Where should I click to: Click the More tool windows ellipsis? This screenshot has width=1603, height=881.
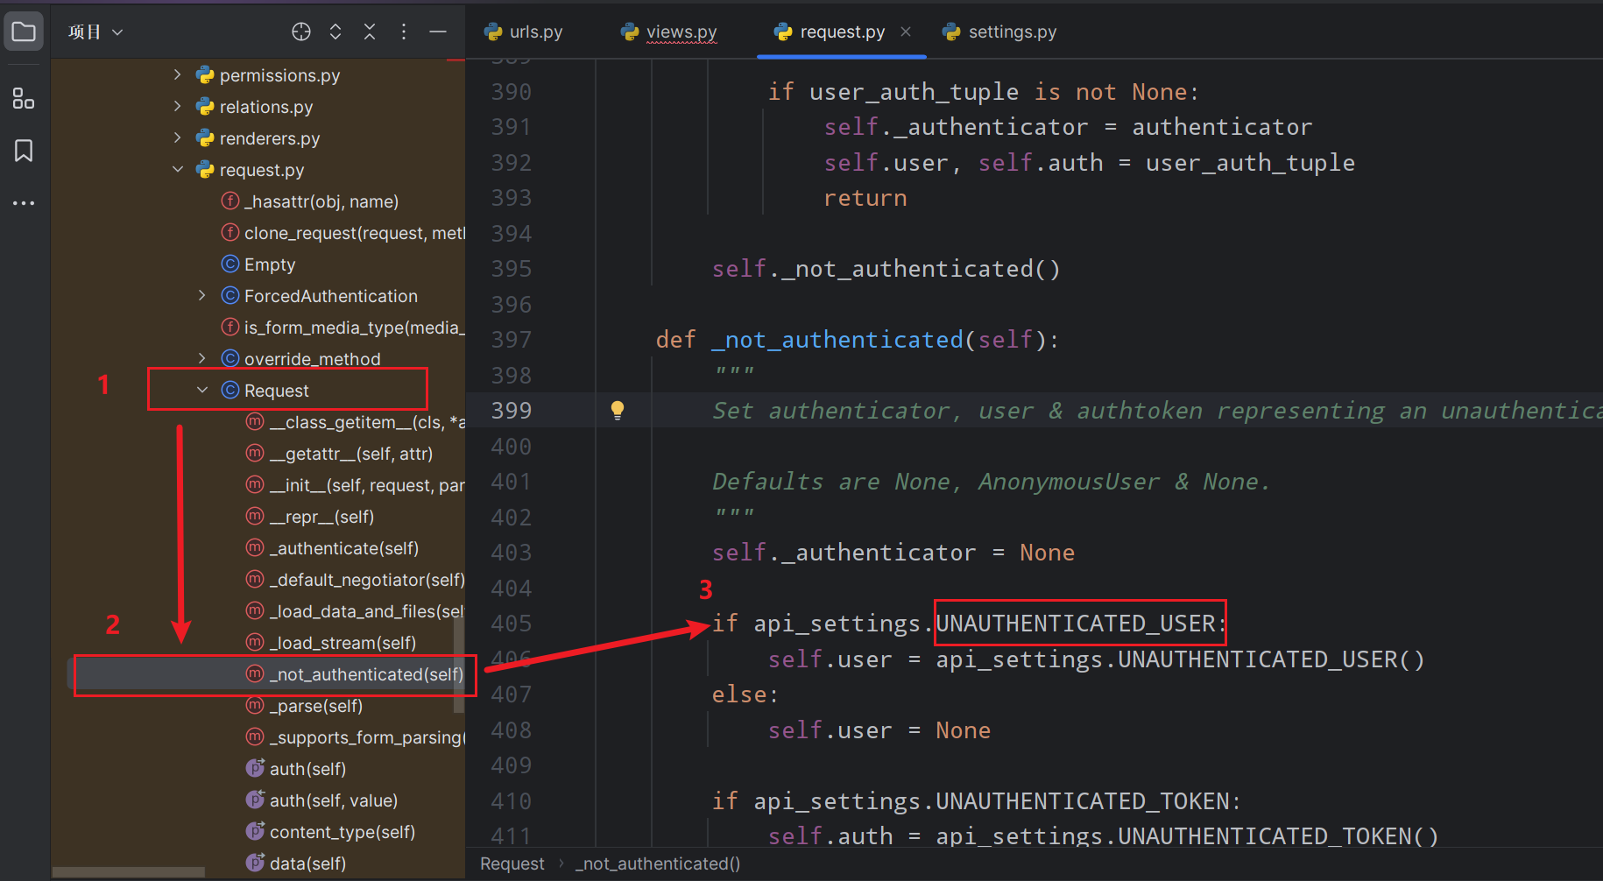(x=24, y=203)
